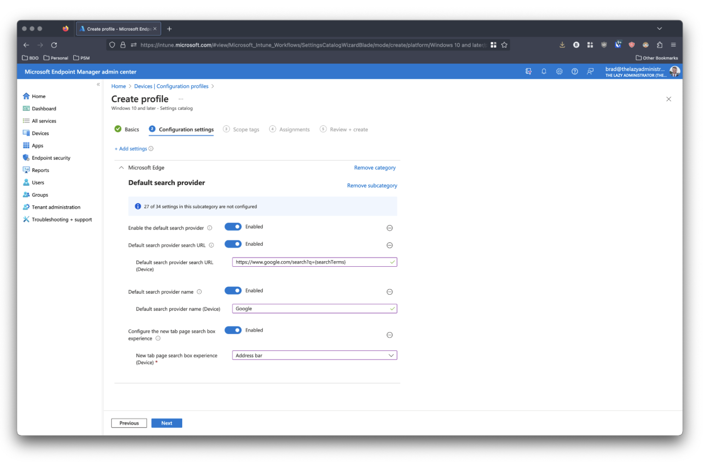Open Tenant administration
The width and height of the screenshot is (707, 463).
(x=52, y=208)
